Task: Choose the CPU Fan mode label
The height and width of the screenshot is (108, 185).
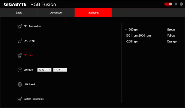Action: tap(28, 55)
